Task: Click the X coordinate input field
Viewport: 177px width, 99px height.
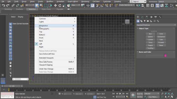Action: click(67, 94)
